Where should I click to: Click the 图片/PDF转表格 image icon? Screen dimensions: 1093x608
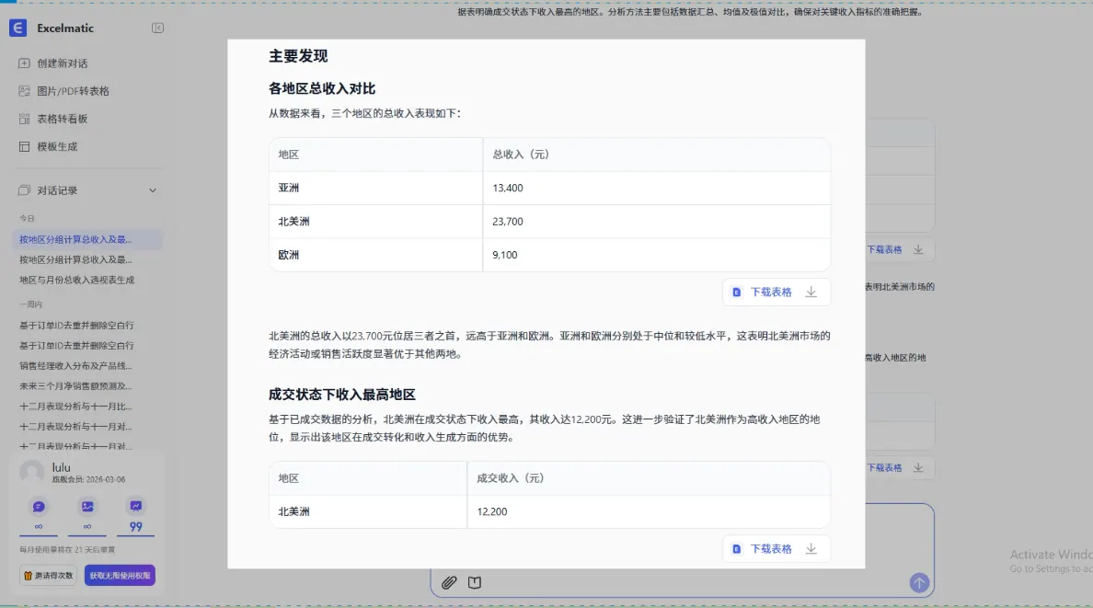pyautogui.click(x=25, y=91)
